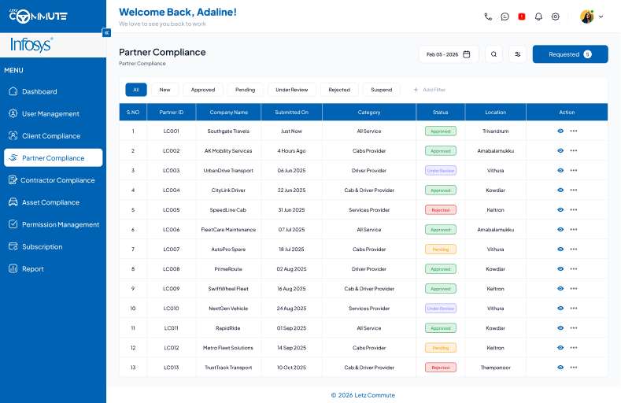The image size is (621, 403).
Task: View RapidRide with eye icon
Action: click(560, 328)
